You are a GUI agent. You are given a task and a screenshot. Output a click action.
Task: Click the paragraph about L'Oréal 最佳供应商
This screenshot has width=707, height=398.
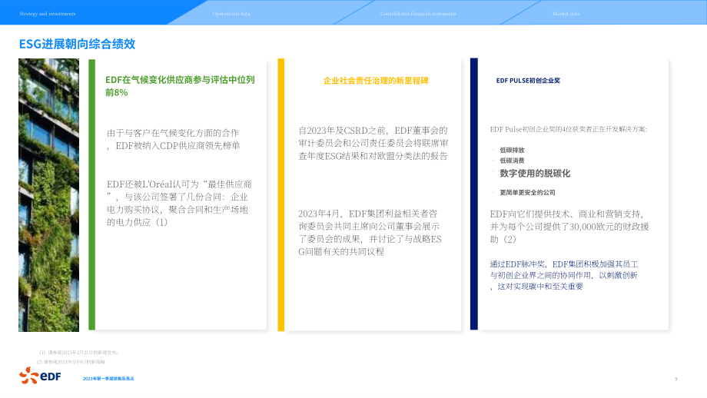180,203
